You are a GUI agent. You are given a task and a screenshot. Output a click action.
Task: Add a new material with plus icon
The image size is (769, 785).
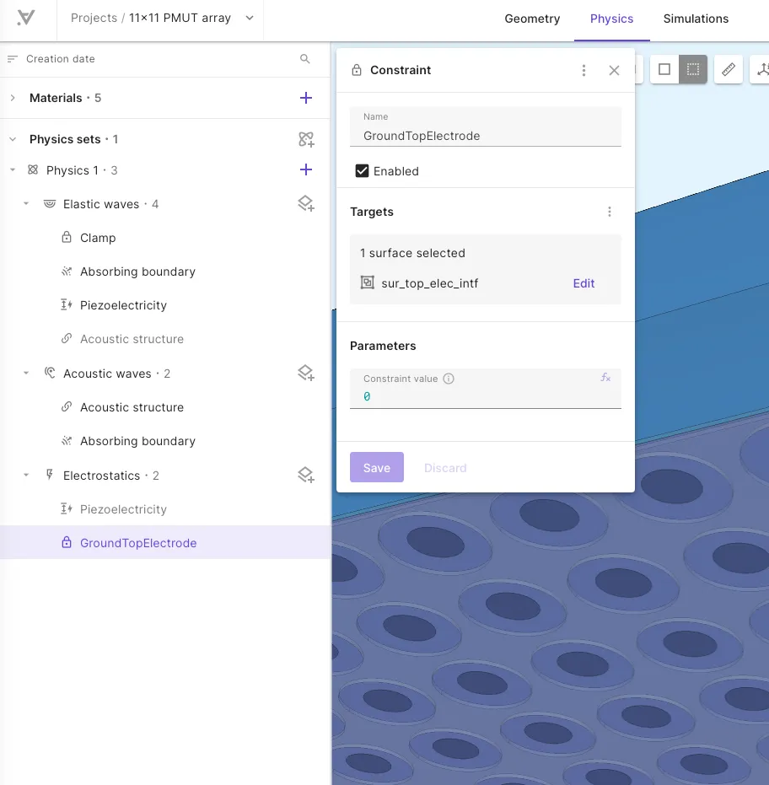pyautogui.click(x=306, y=98)
